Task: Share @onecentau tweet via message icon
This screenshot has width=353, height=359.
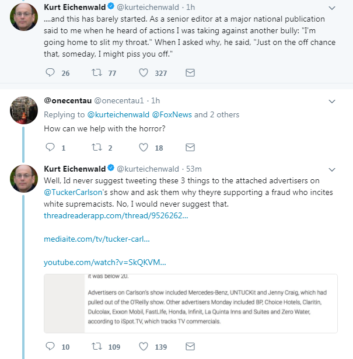Action: (x=190, y=147)
